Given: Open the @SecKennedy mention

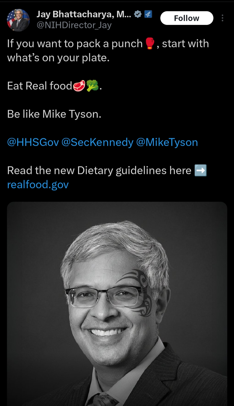Looking at the screenshot, I should [x=97, y=142].
